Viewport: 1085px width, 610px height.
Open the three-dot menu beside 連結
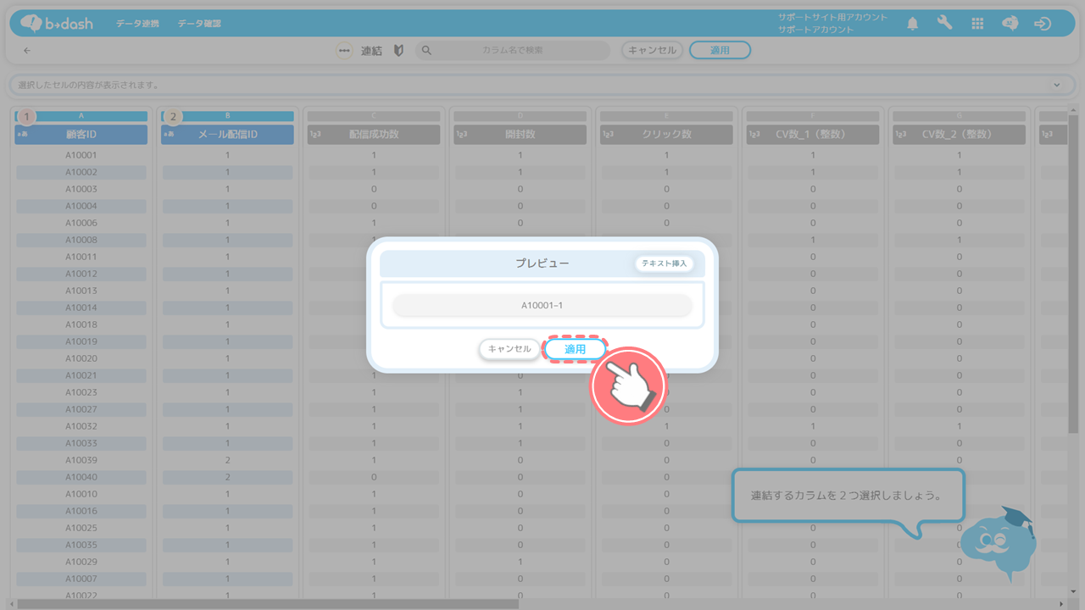point(343,51)
